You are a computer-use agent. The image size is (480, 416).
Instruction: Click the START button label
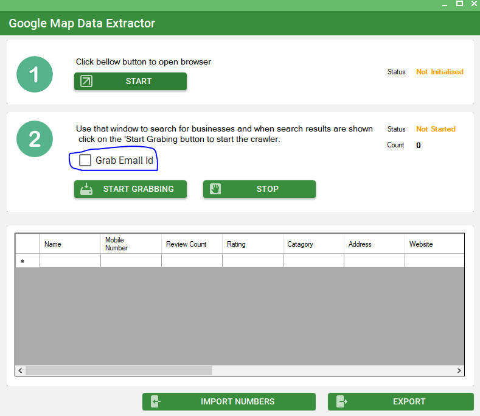pyautogui.click(x=139, y=81)
